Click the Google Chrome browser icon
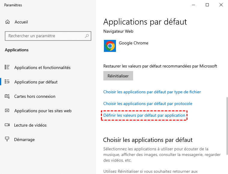 (110, 46)
